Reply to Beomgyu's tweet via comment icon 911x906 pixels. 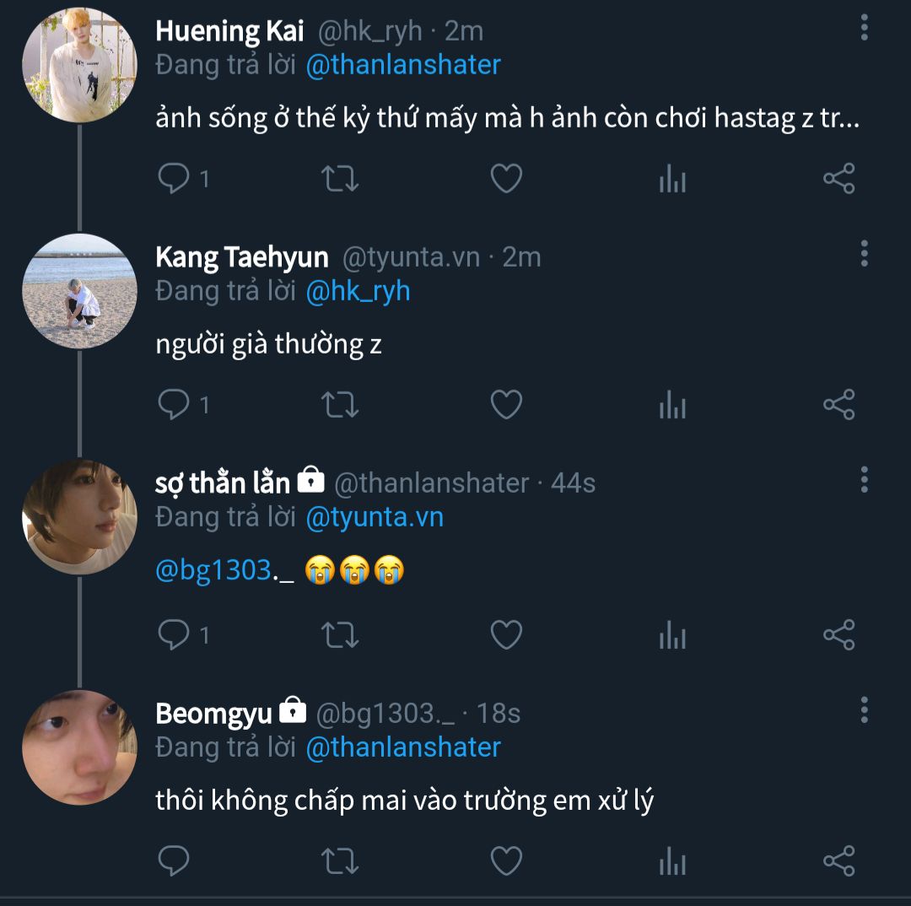click(x=174, y=860)
